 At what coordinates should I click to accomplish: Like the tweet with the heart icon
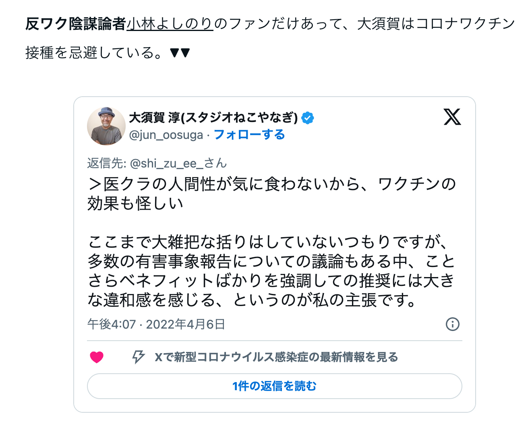(x=97, y=357)
